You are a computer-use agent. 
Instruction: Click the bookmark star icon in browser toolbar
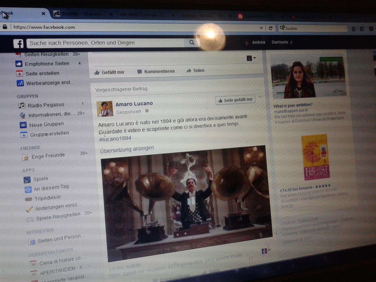pos(353,29)
